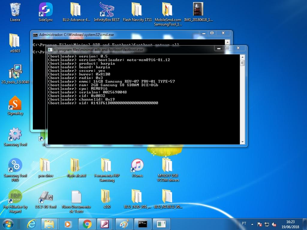This screenshot has width=307, height=230.
Task: Launch the SigmaKey shortcut
Action: tap(15, 105)
